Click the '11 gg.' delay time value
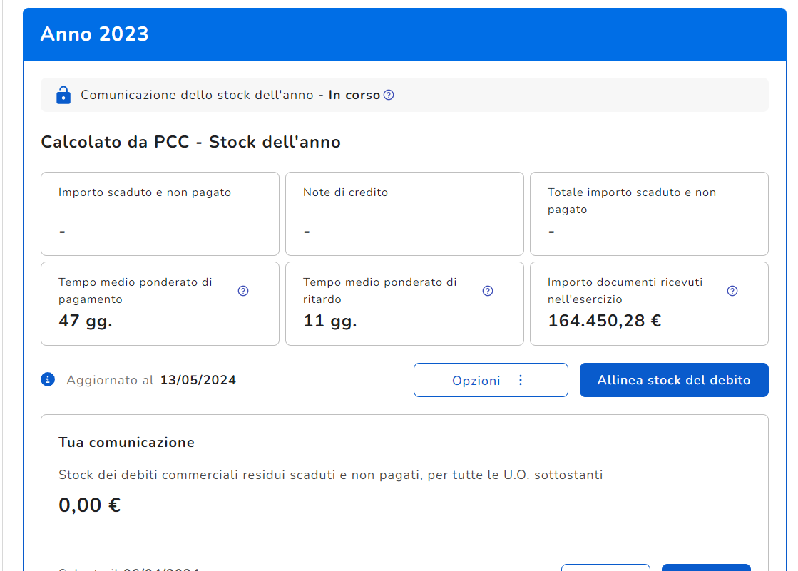The image size is (798, 571). click(330, 321)
